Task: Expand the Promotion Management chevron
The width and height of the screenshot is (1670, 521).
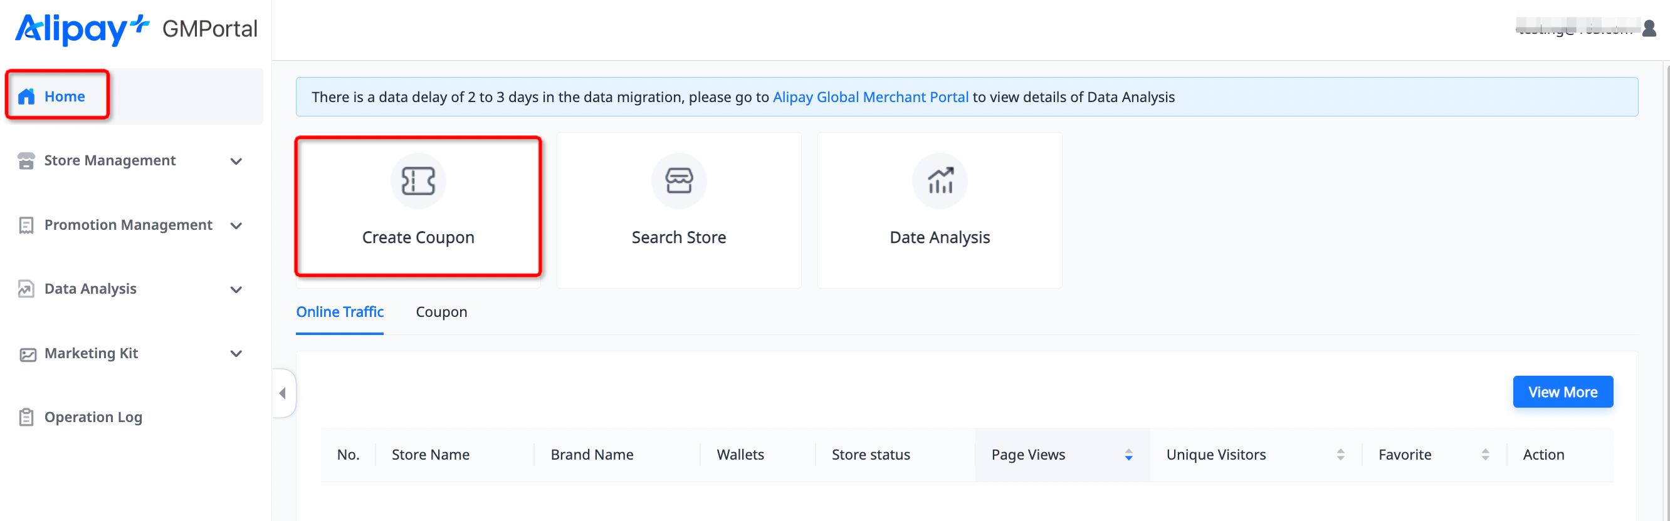Action: pyautogui.click(x=236, y=225)
